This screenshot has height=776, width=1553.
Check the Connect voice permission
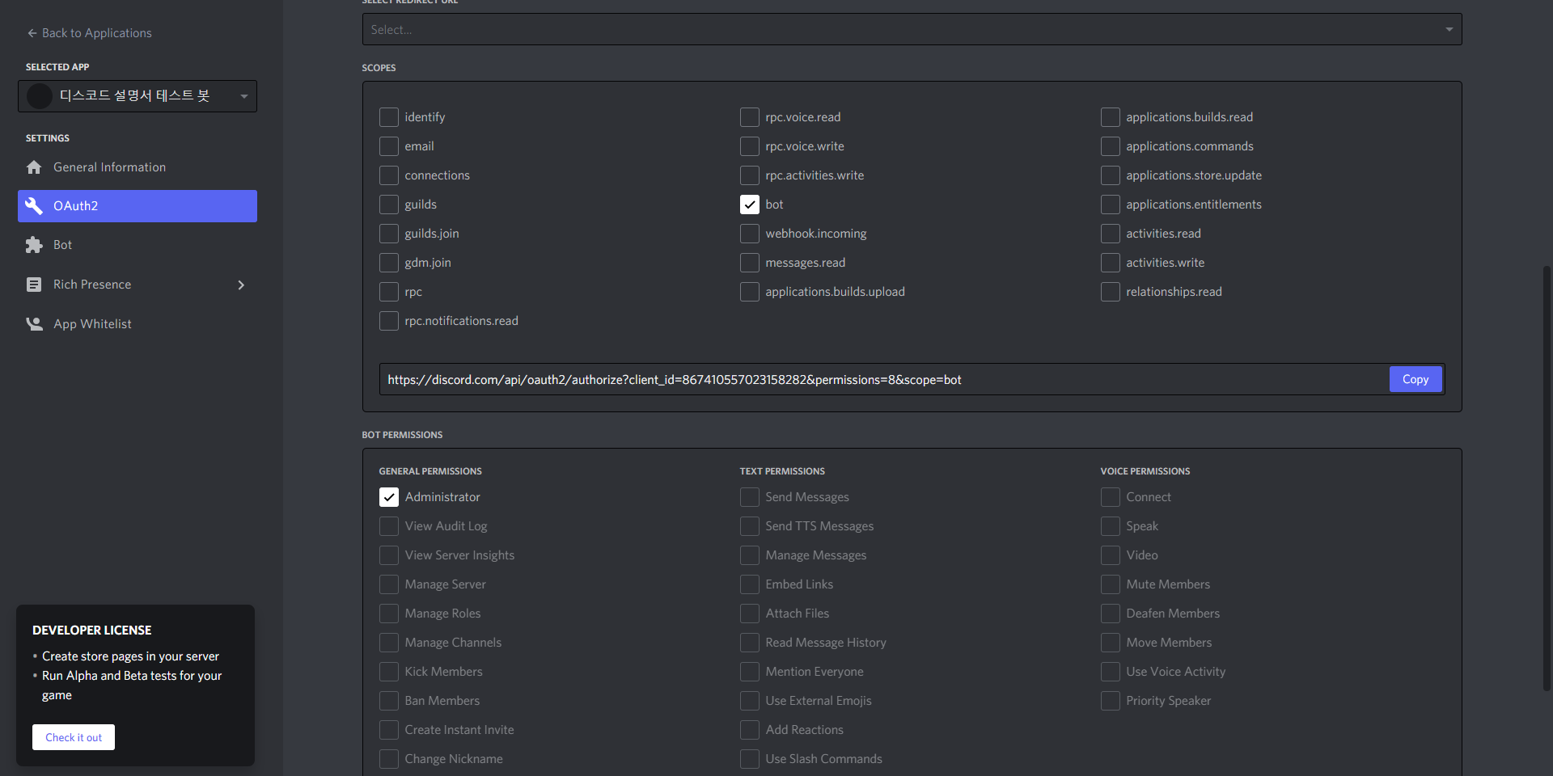pyautogui.click(x=1111, y=497)
